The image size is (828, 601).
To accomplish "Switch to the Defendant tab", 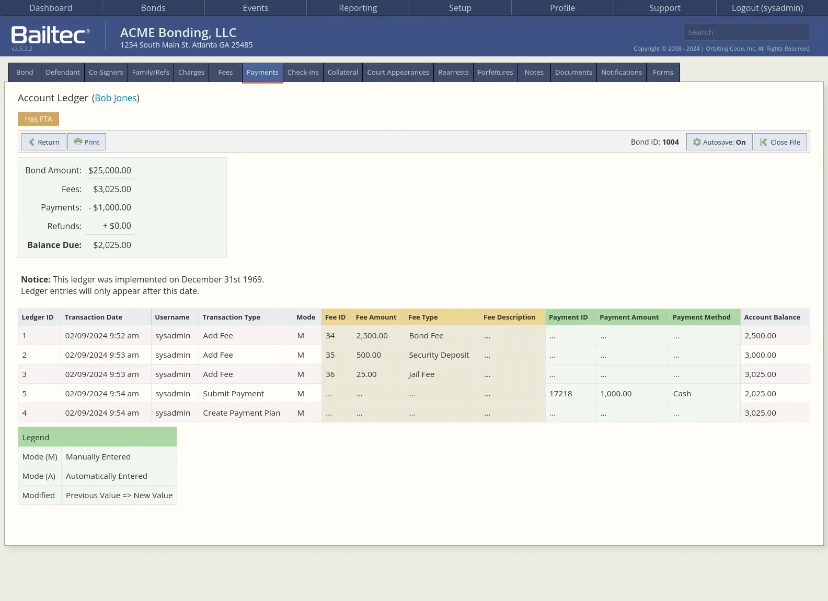I will 63,73.
